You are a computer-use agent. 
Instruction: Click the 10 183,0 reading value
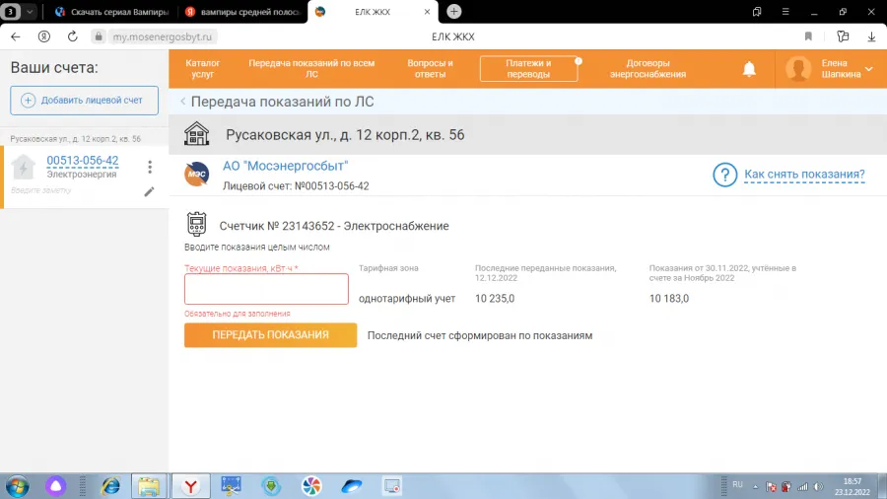[668, 298]
